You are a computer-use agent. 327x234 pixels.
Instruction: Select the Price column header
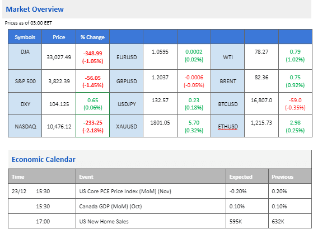click(59, 37)
